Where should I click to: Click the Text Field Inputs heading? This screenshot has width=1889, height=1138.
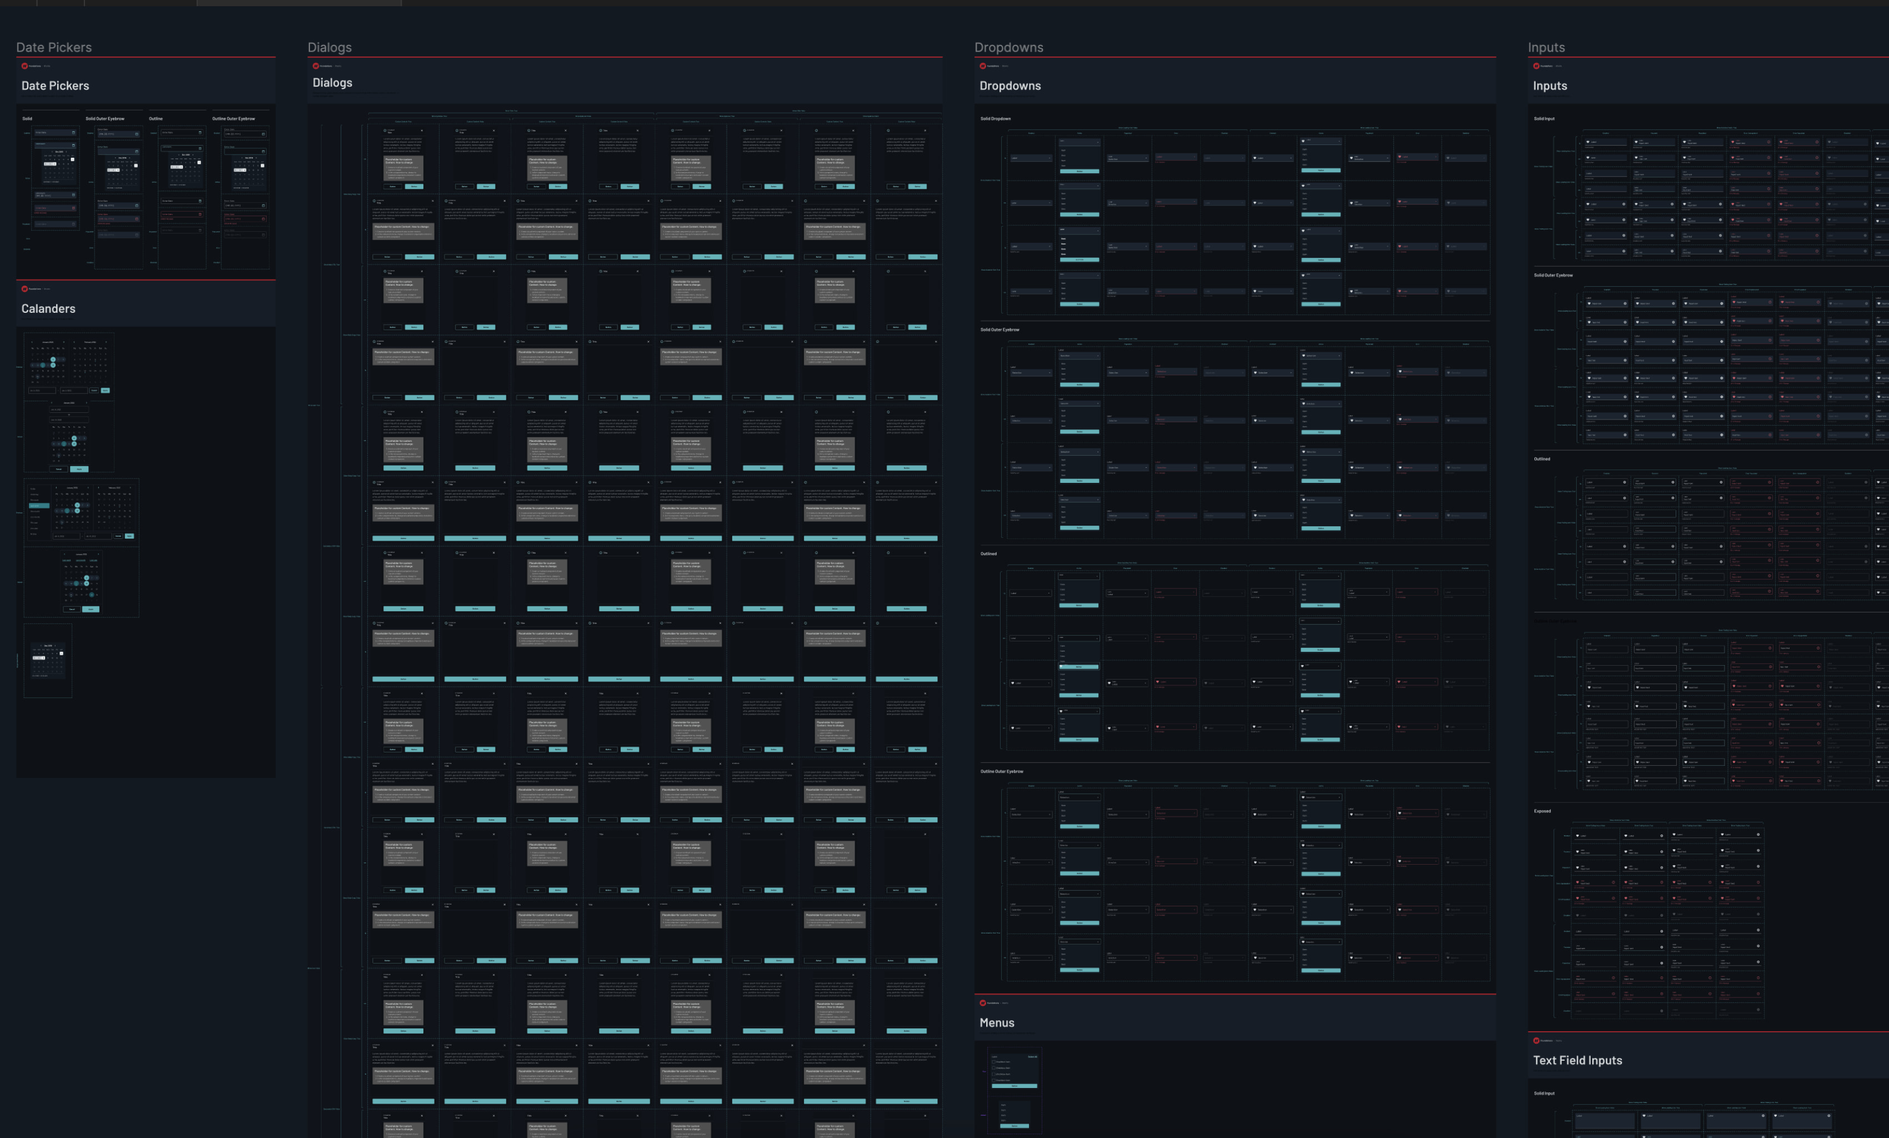(x=1577, y=1061)
